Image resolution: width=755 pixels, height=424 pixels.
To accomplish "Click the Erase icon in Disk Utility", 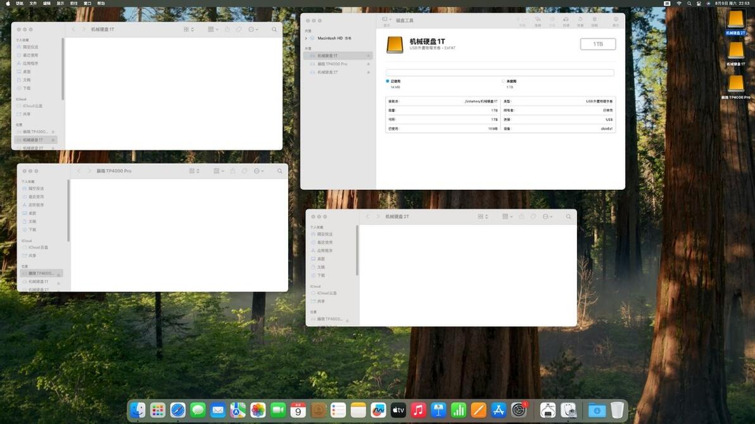I will pos(566,22).
